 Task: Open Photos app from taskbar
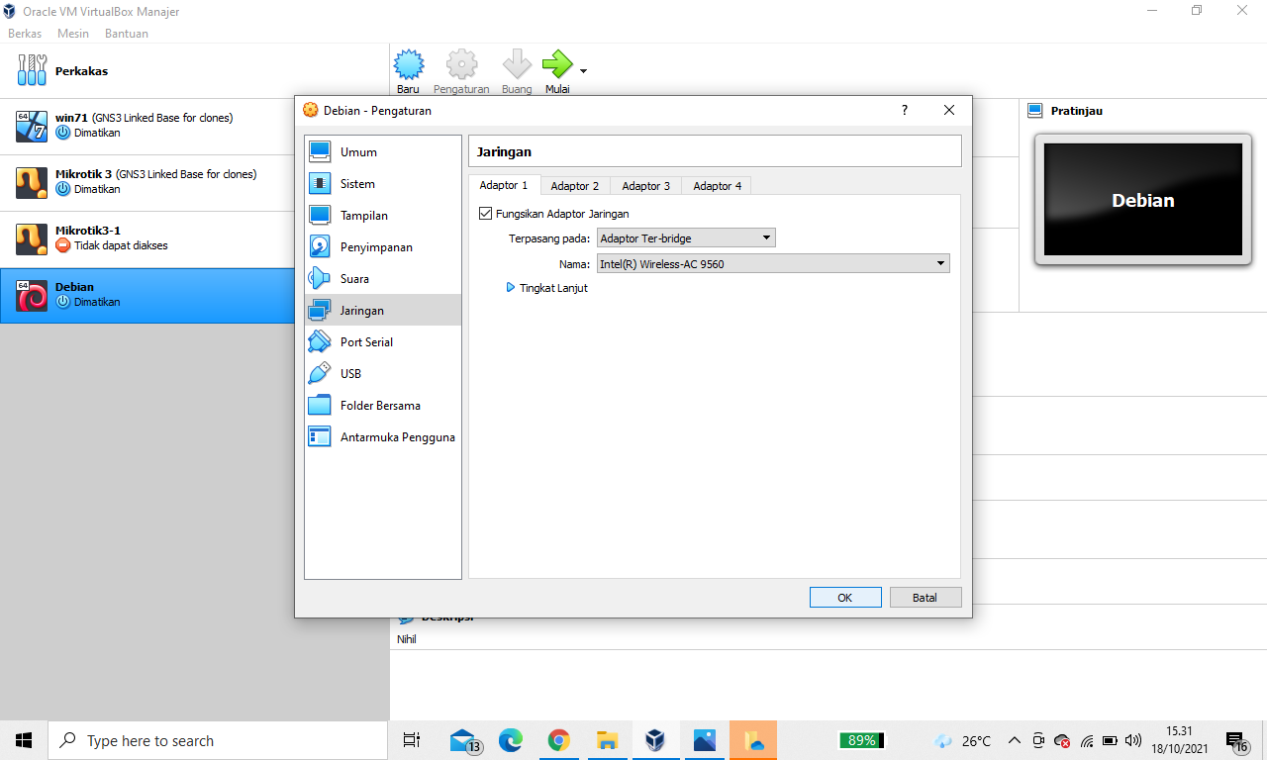pyautogui.click(x=705, y=740)
